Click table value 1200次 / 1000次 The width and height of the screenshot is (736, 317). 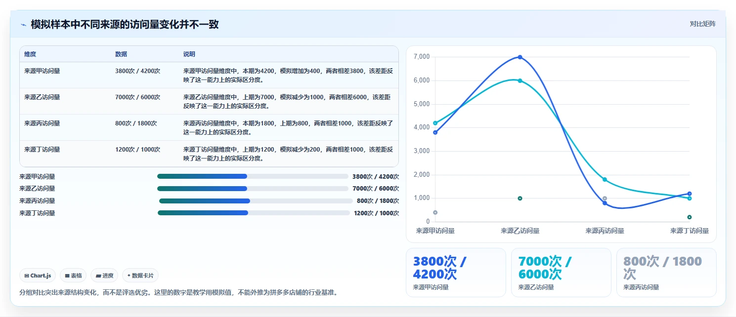pyautogui.click(x=138, y=150)
